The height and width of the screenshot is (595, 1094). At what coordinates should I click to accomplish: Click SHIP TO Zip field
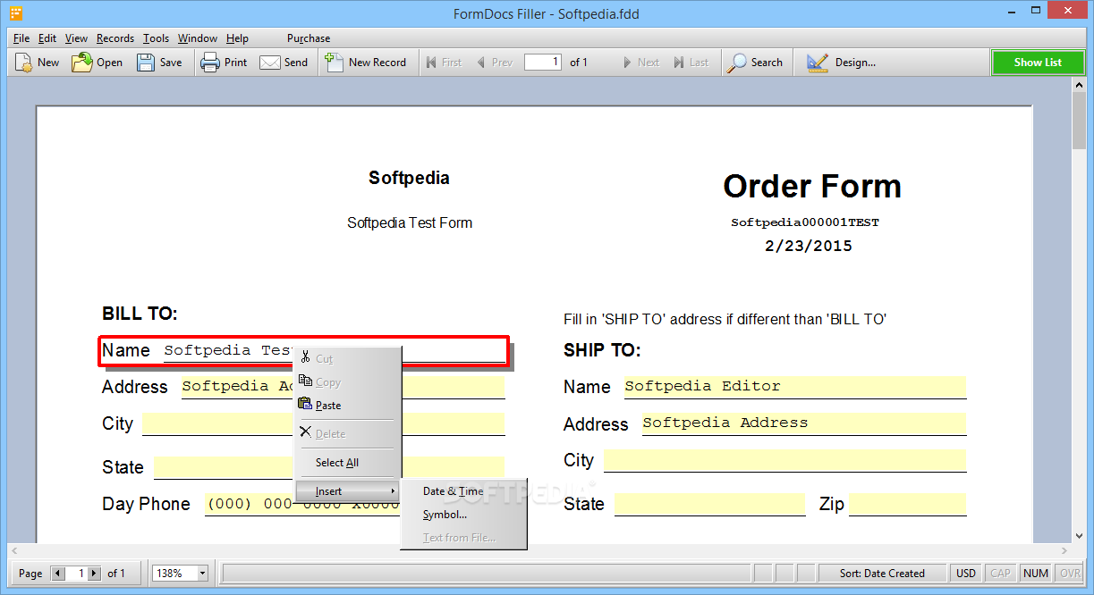pos(907,504)
